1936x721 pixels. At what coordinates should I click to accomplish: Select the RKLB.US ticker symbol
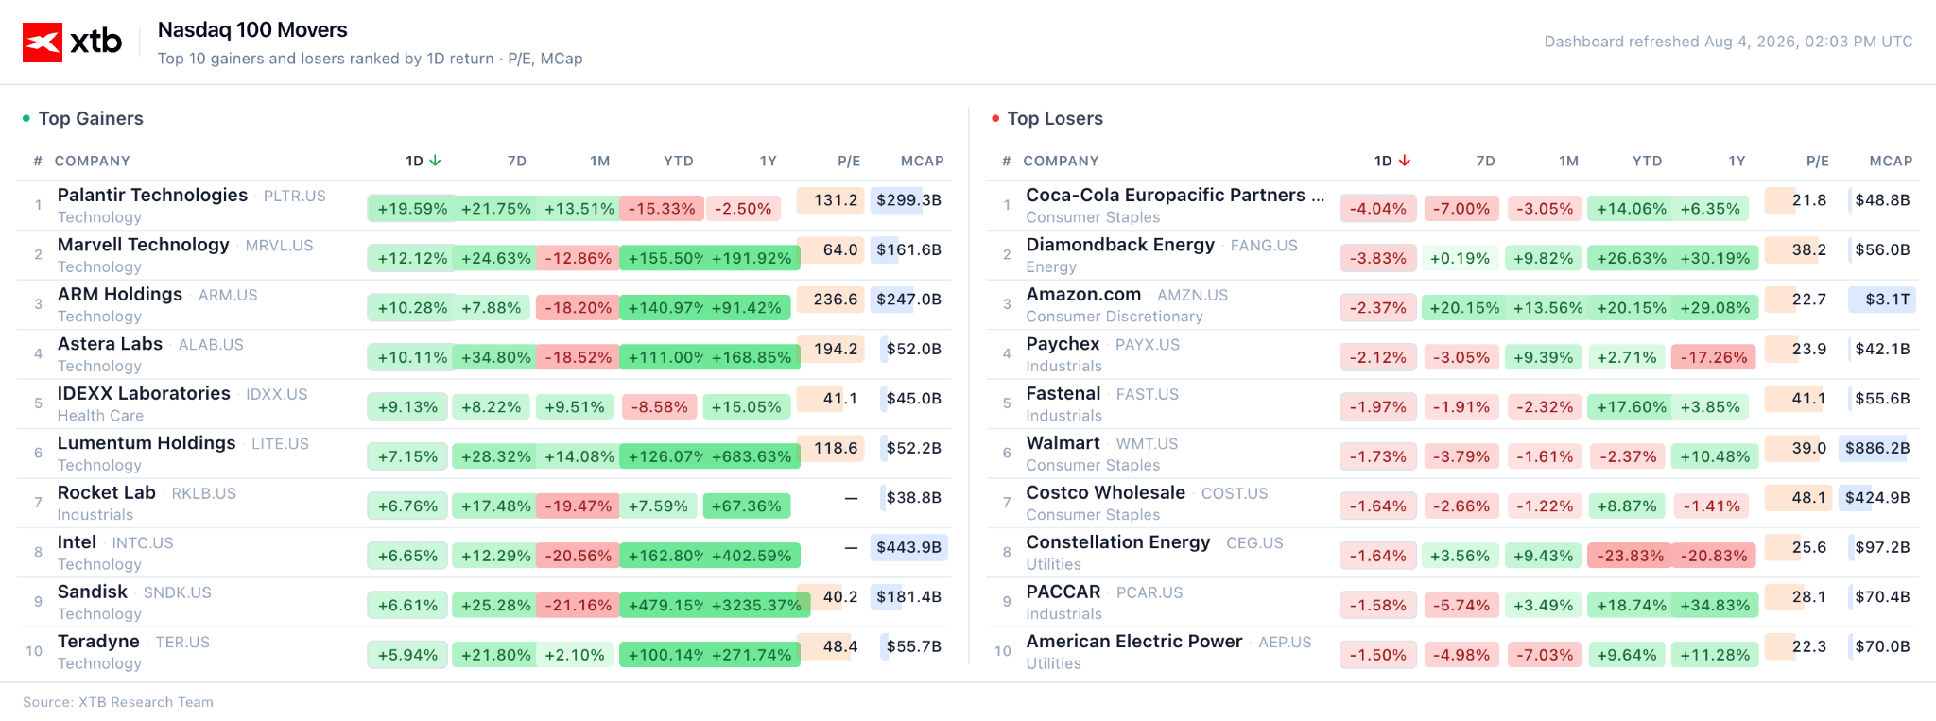click(203, 493)
